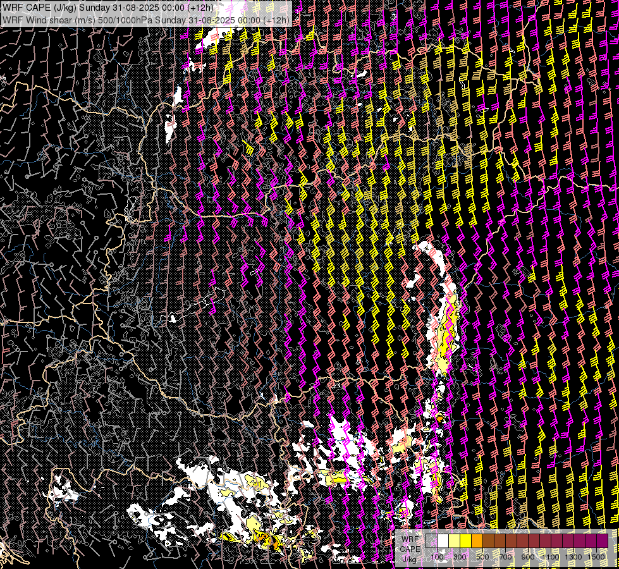Click the transparent first CAPE legend swatch
The height and width of the screenshot is (569, 619).
(431, 541)
